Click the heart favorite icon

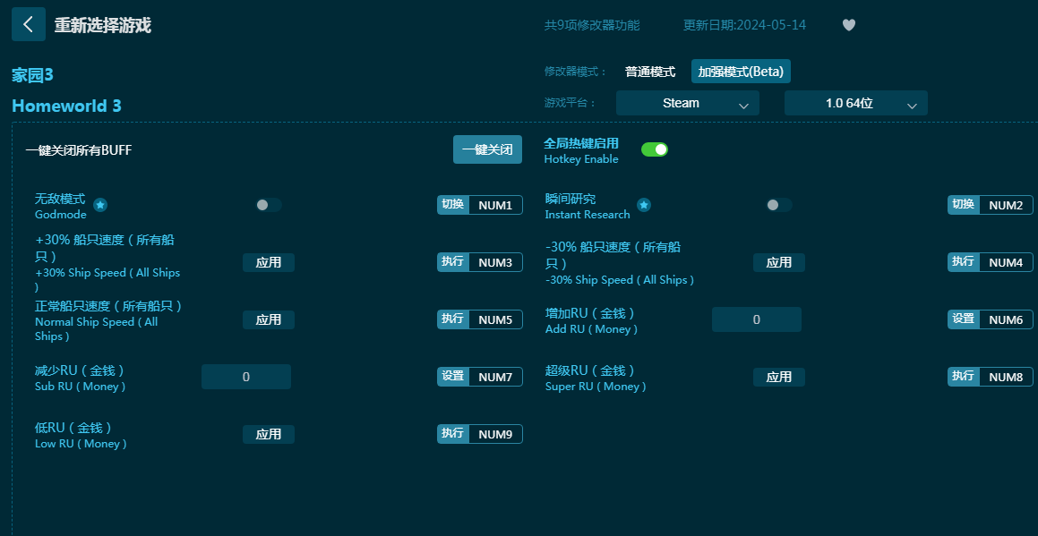[x=849, y=25]
